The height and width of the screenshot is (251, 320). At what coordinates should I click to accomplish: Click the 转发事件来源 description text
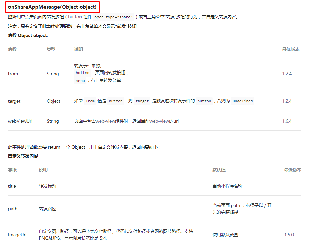coord(88,66)
